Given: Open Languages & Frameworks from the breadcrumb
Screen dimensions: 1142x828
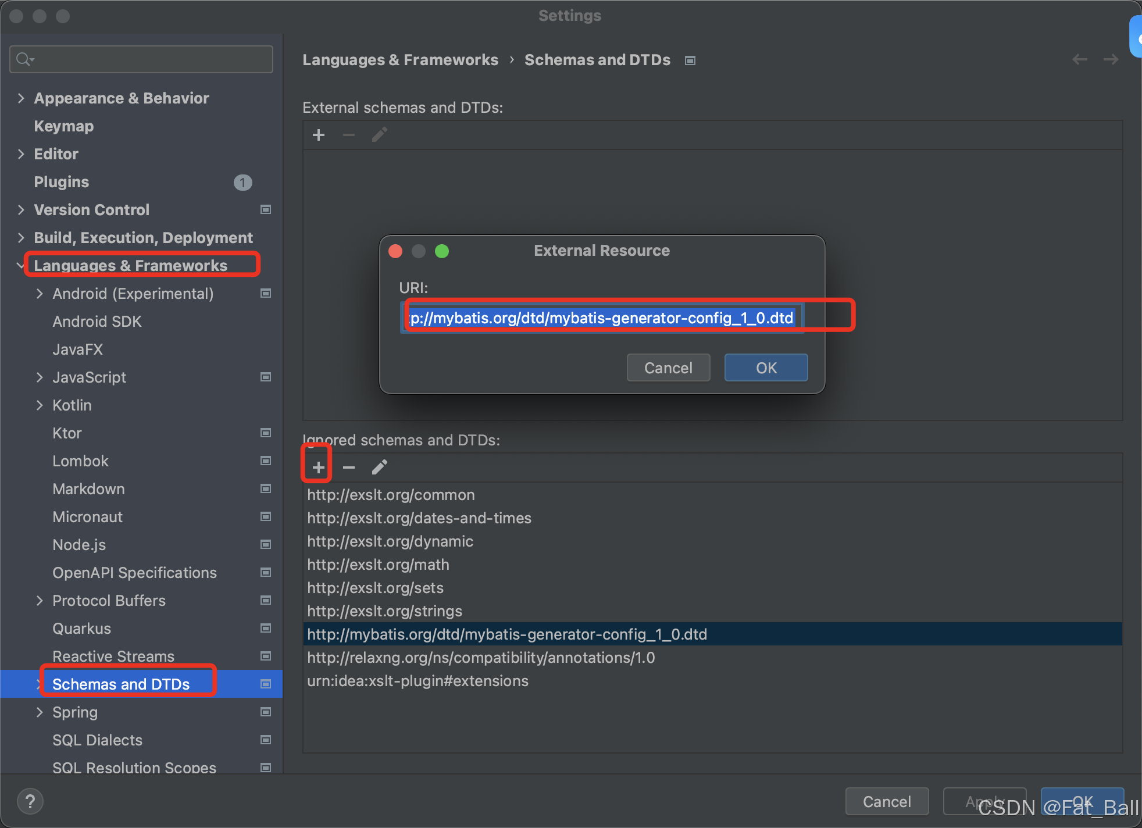Looking at the screenshot, I should point(400,59).
